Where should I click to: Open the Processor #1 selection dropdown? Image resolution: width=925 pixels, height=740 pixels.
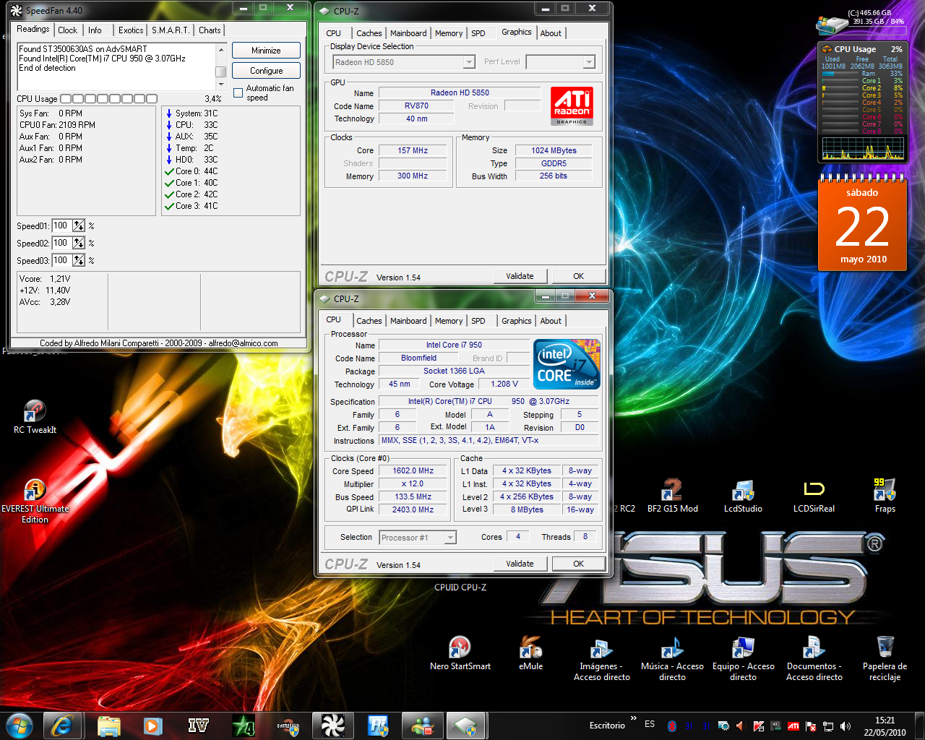[x=418, y=538]
